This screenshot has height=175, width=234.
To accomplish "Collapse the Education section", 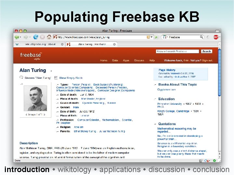I will click(x=155, y=99).
